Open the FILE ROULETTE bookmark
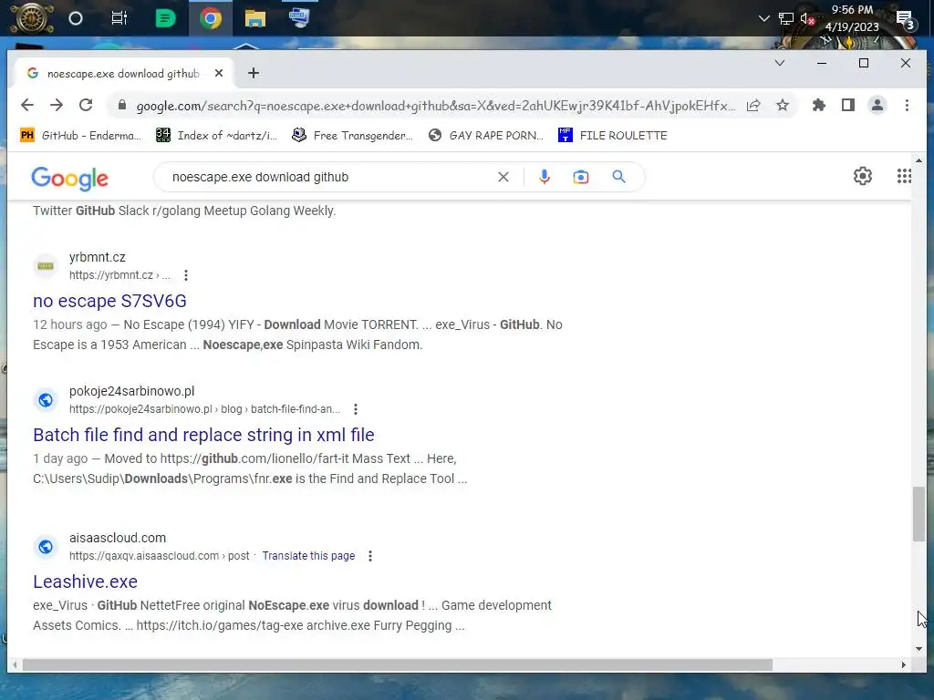 tap(613, 136)
